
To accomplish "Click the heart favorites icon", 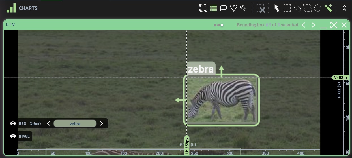I will [233, 8].
